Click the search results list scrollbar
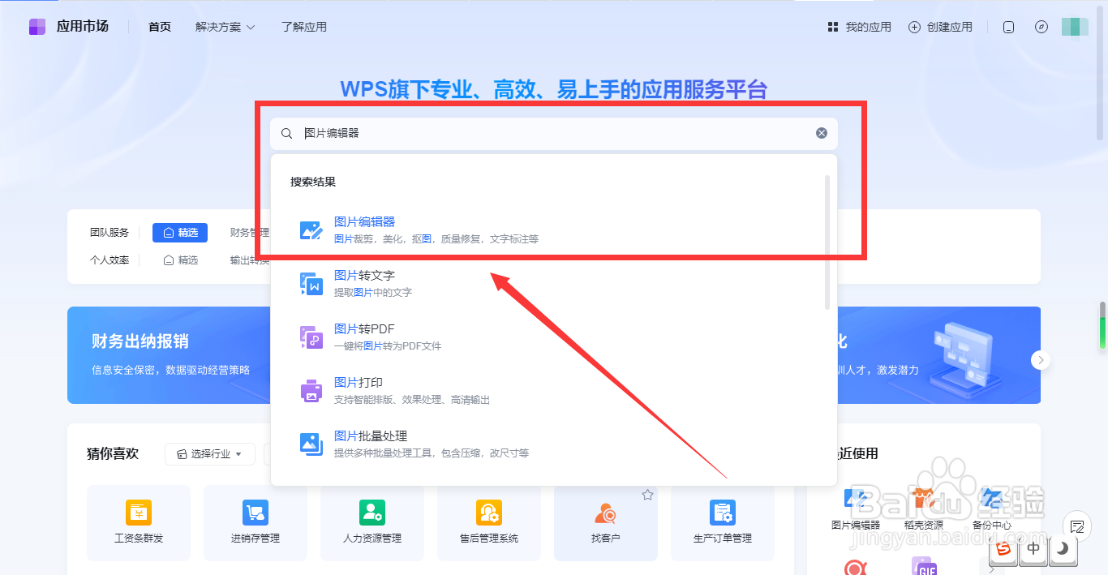The image size is (1108, 575). (x=827, y=242)
